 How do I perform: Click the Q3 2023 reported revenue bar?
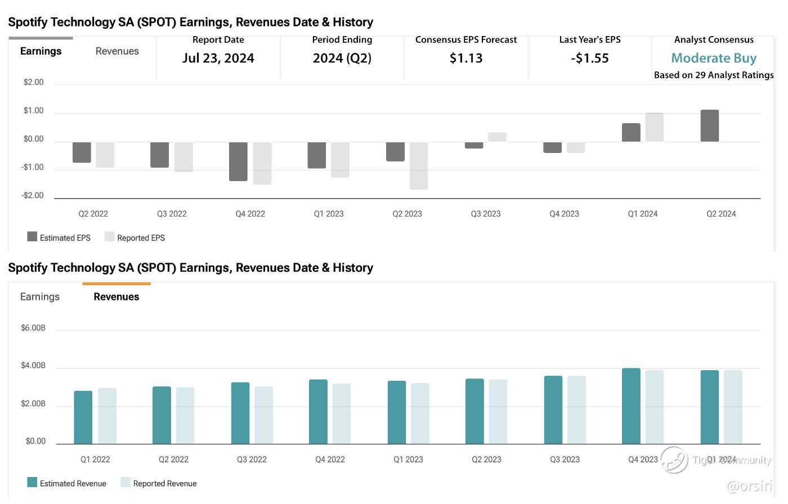[x=577, y=410]
